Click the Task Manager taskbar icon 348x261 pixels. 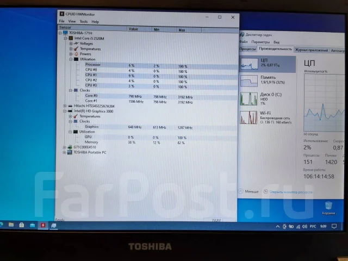click(53, 226)
